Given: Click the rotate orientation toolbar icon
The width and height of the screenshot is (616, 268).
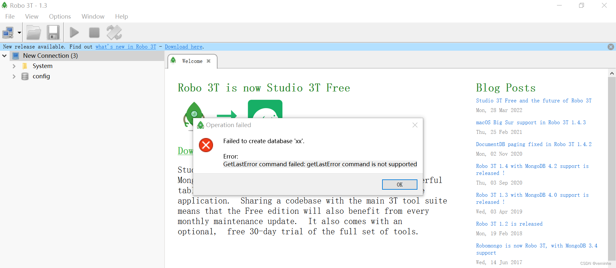Looking at the screenshot, I should [114, 32].
